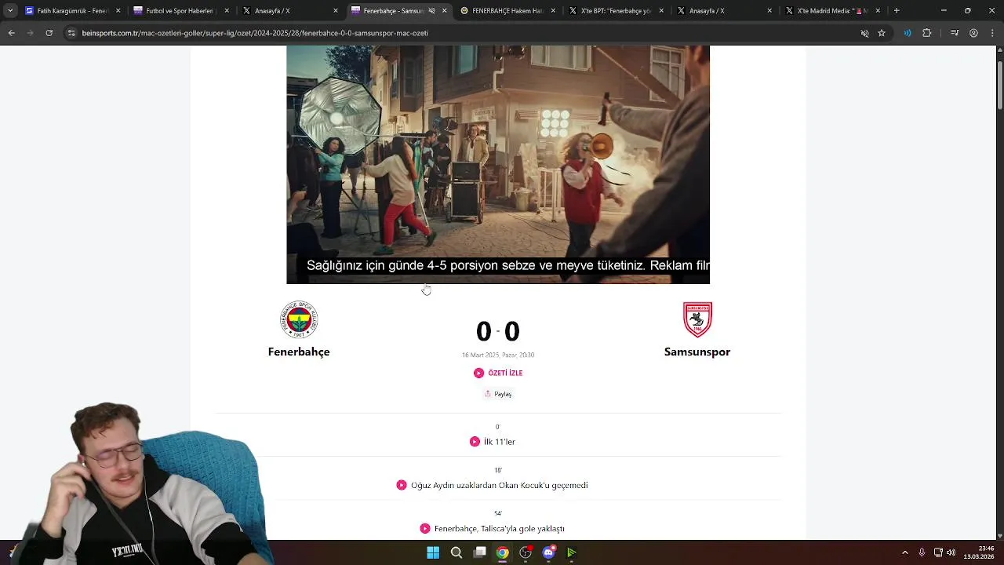The image size is (1004, 565).
Task: Close the X'te Madrid Media tab
Action: click(x=878, y=11)
